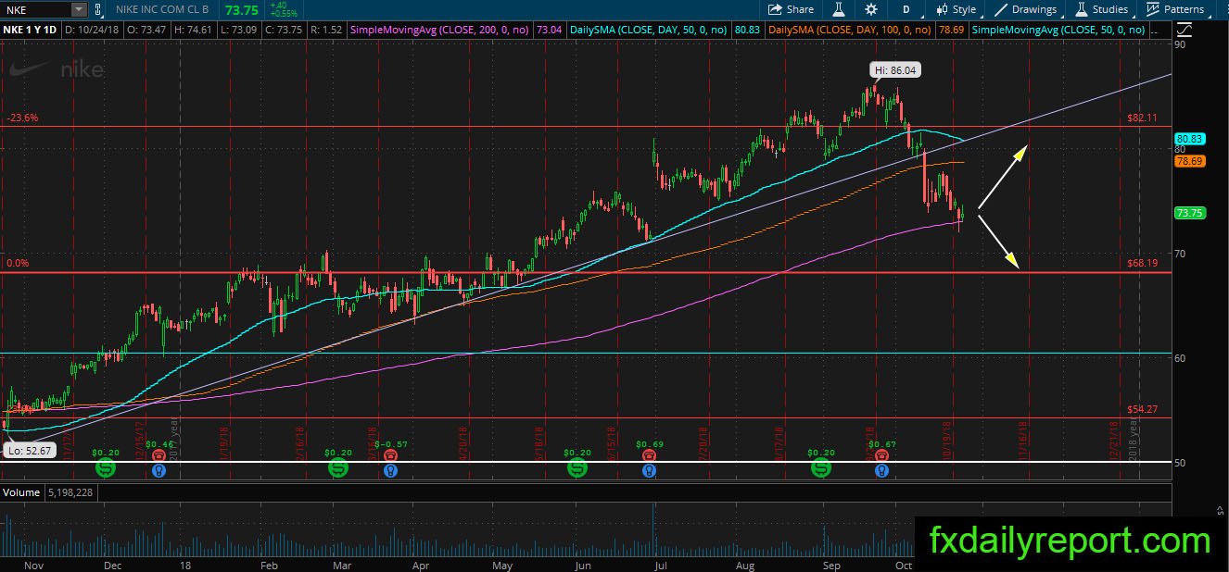Open the Studies menu

coord(1101,9)
